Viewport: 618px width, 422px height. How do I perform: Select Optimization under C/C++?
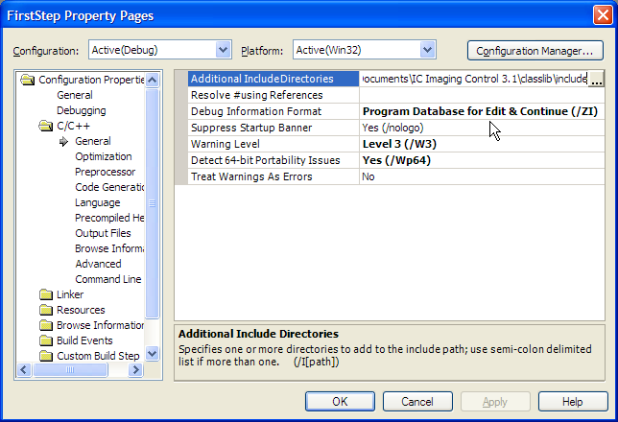(104, 156)
